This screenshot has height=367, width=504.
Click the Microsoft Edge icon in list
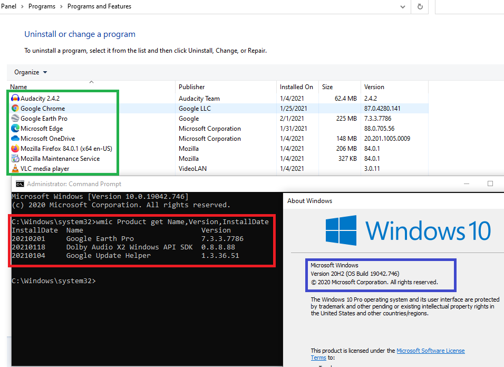click(15, 128)
